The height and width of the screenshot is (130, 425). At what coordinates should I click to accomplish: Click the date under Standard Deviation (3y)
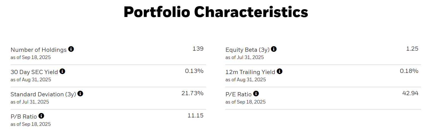click(x=30, y=102)
